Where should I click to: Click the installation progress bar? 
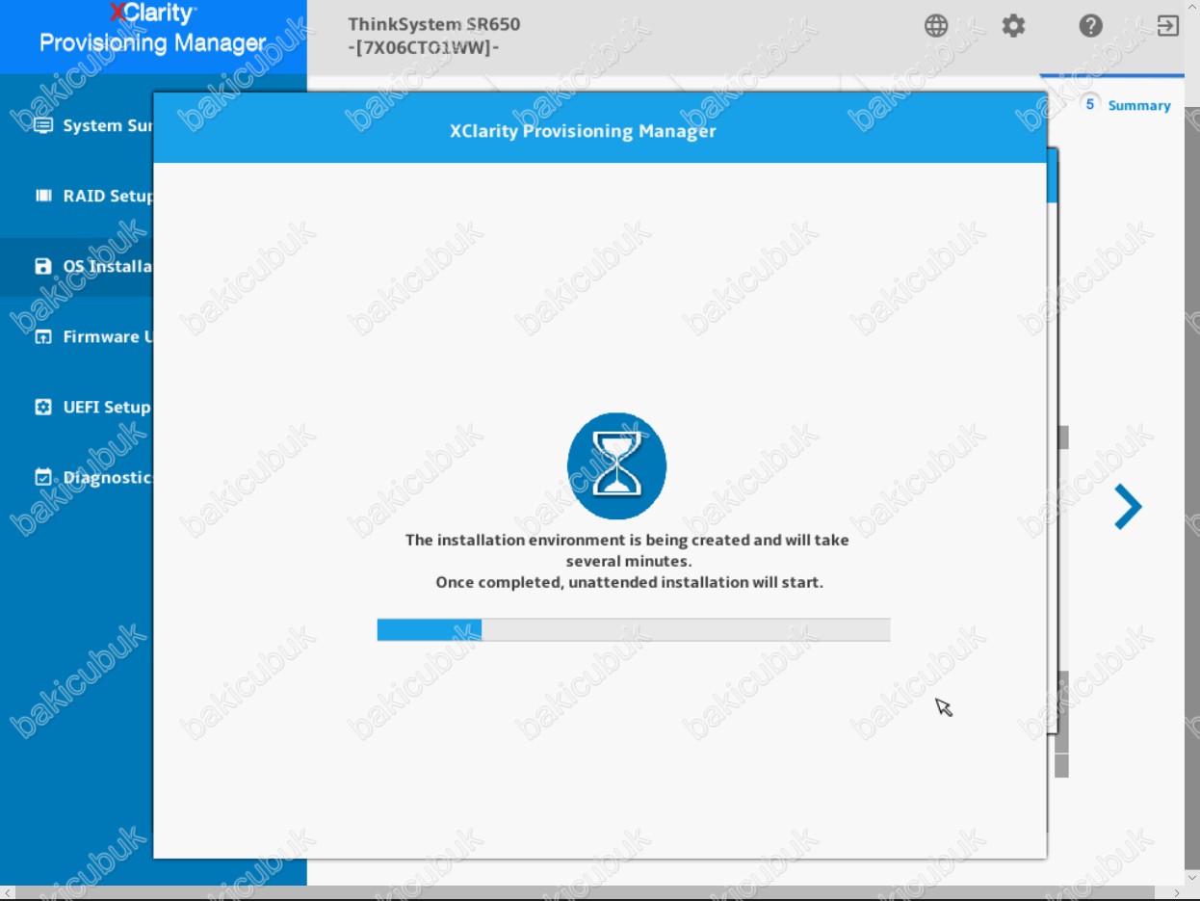[634, 630]
